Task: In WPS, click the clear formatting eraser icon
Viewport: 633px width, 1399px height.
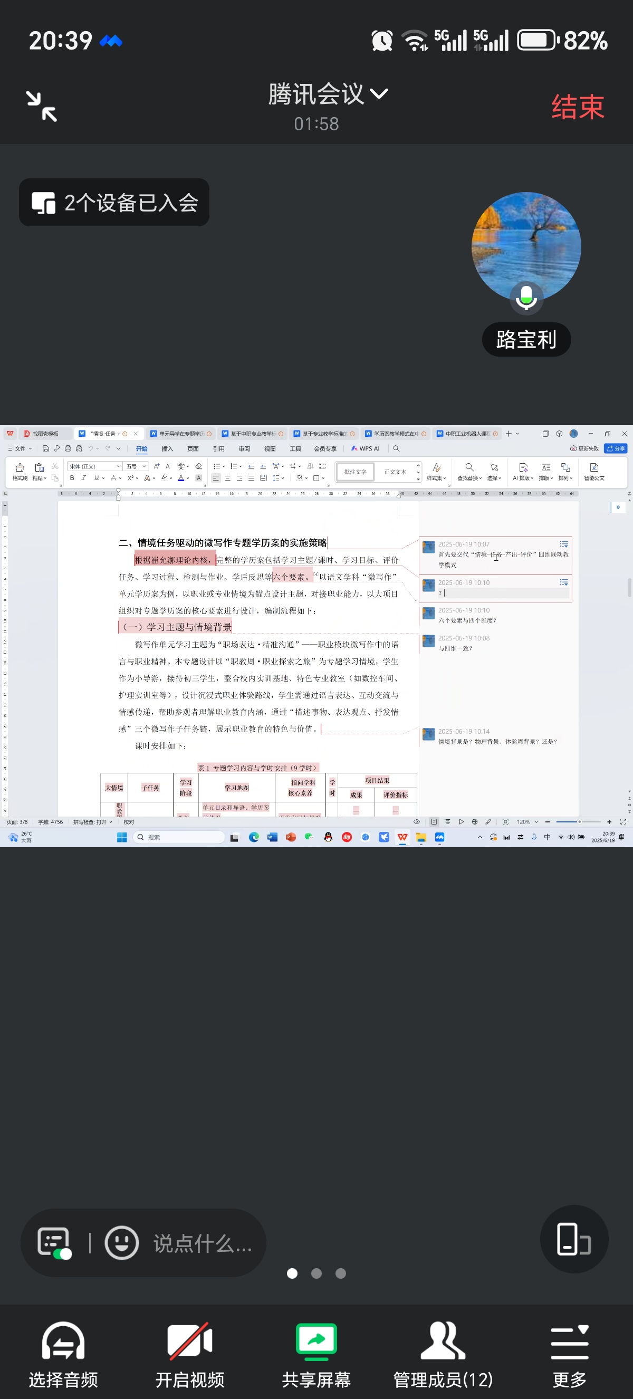Action: coord(199,466)
